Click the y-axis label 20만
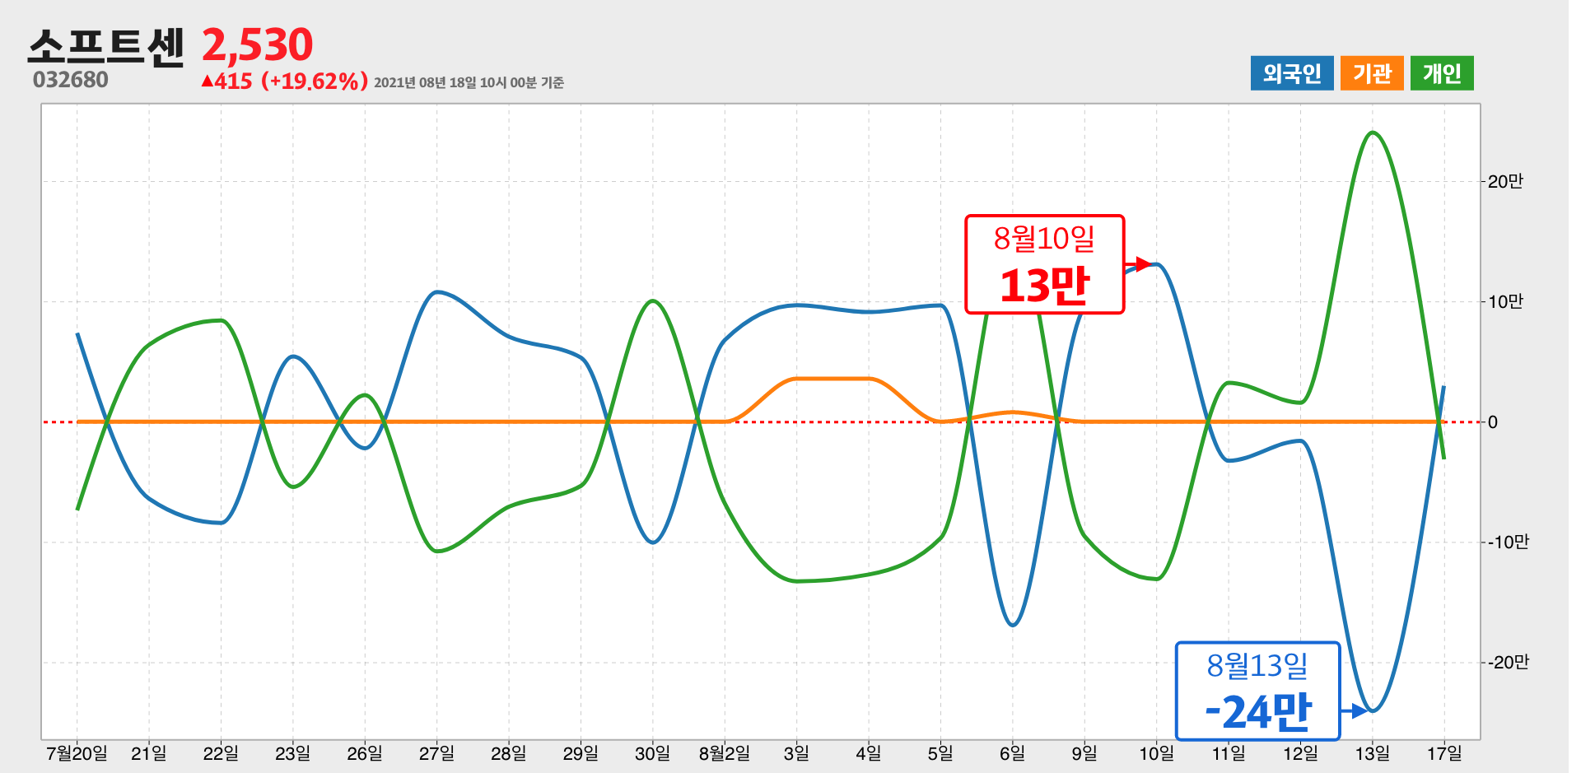 1505,182
